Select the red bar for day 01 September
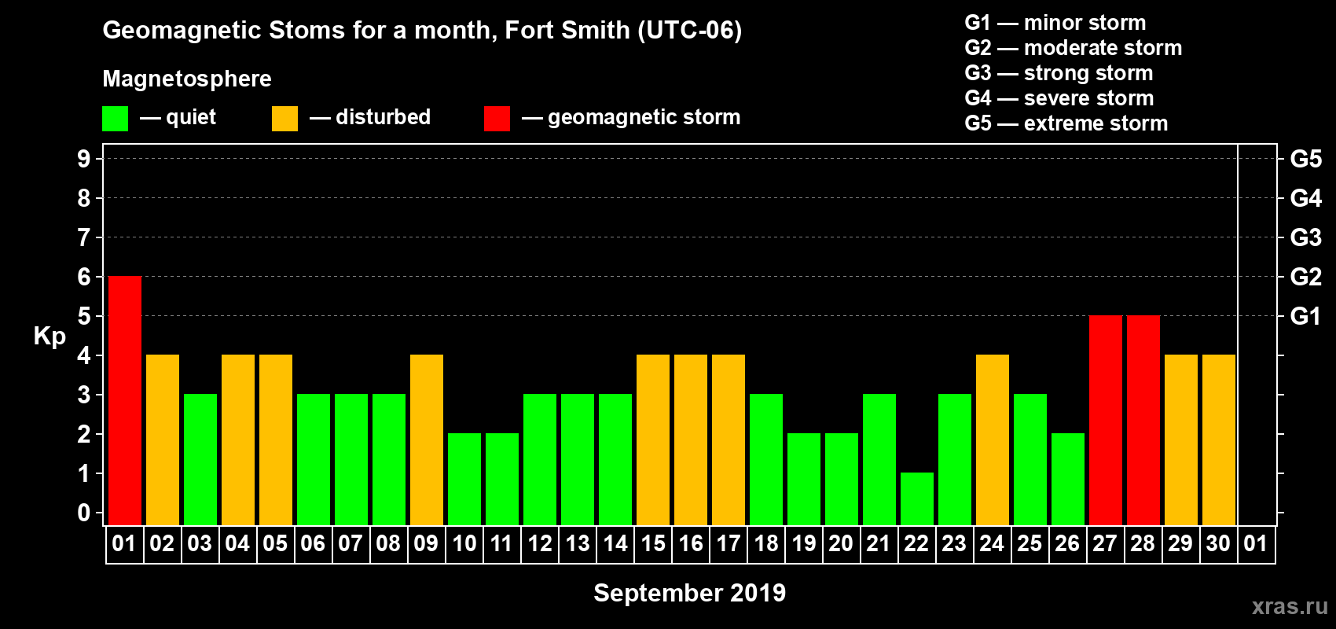This screenshot has width=1336, height=629. coord(125,401)
